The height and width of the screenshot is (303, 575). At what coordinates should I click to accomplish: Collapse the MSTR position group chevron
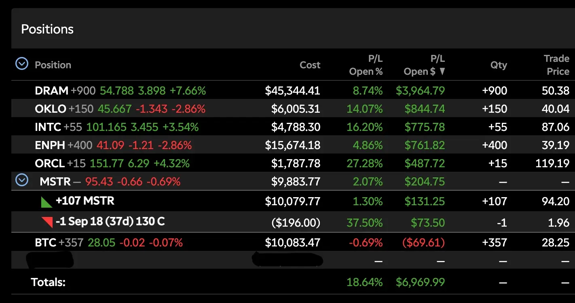(x=21, y=180)
